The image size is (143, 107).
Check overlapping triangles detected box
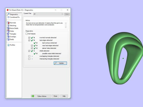tap(29, 56)
